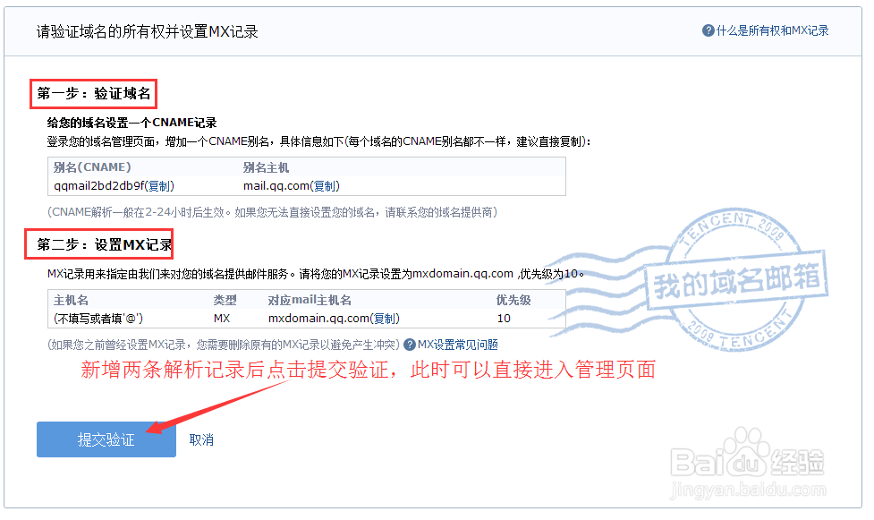This screenshot has height=520, width=874.
Task: Click the MX type cell
Action: (x=222, y=318)
